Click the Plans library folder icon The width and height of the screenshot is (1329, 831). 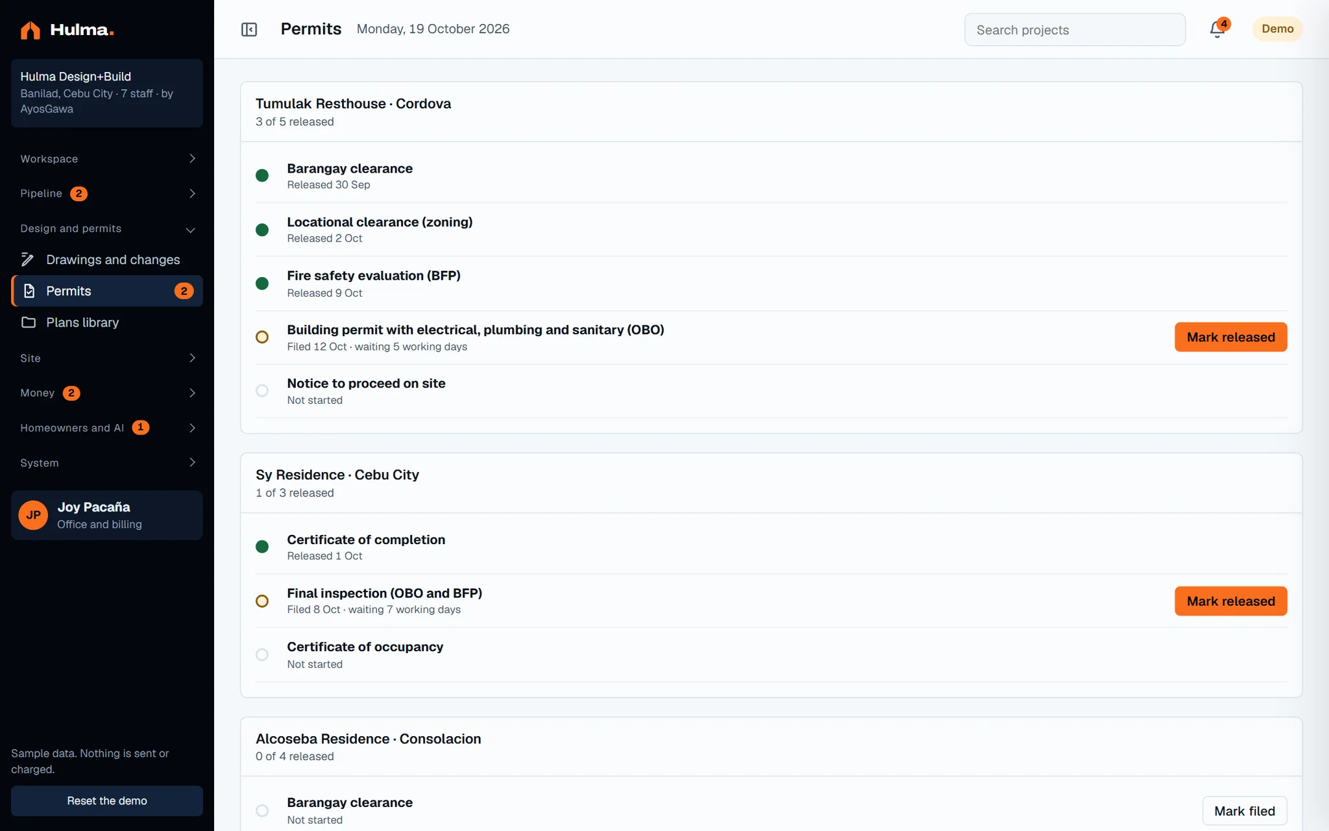point(29,323)
